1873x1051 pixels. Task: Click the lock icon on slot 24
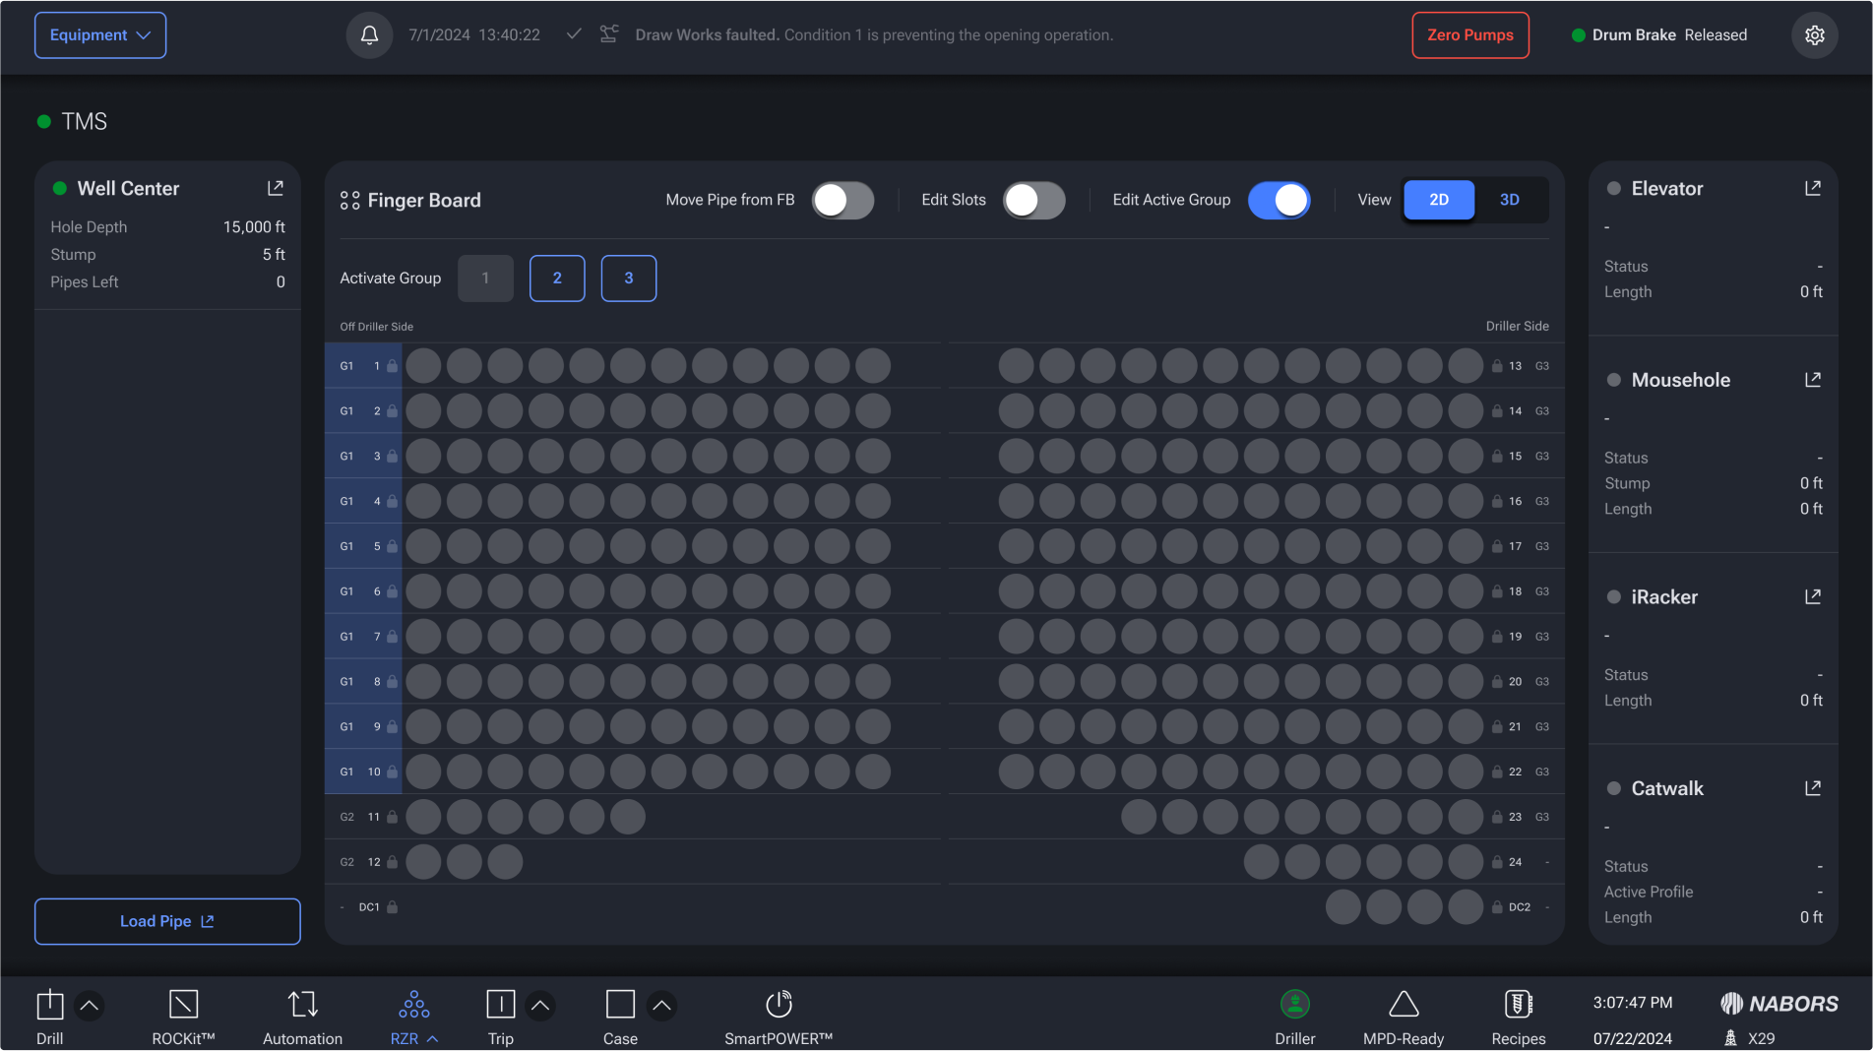point(1496,862)
